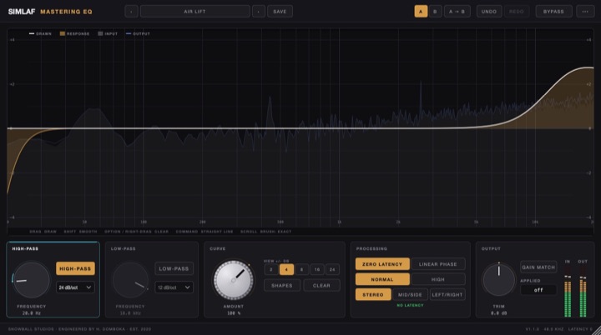The image size is (601, 335).
Task: Set view range to 8 dB
Action: 301,269
